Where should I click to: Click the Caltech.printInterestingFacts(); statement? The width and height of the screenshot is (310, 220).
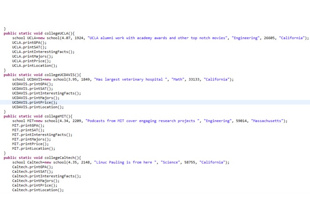click(46, 176)
